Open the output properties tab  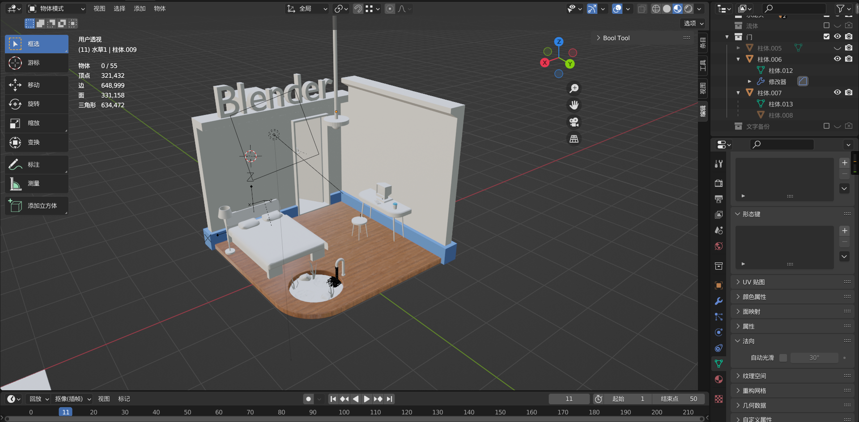click(x=719, y=199)
